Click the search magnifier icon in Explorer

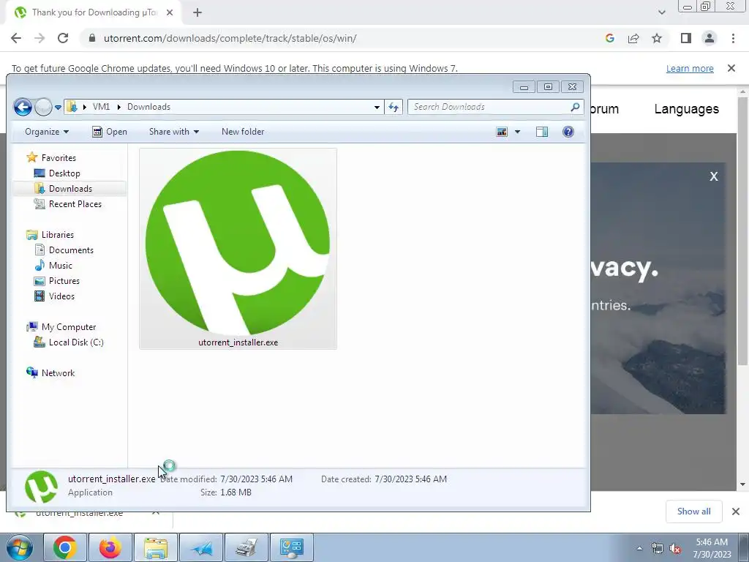coord(575,107)
